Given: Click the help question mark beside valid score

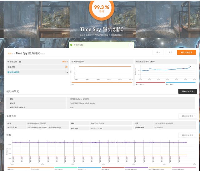Looking at the screenshot, I should pyautogui.click(x=130, y=45).
